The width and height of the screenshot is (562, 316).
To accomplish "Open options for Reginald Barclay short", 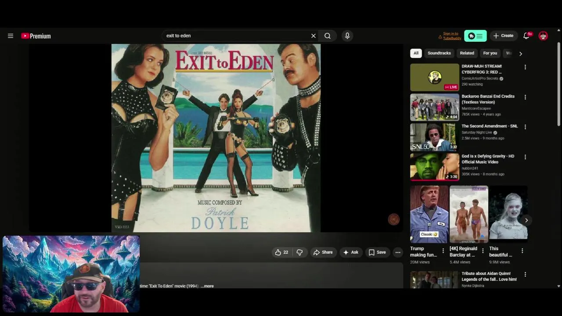I will (483, 251).
